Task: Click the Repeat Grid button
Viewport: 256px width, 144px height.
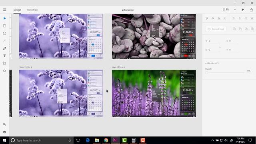Action: tap(216, 29)
